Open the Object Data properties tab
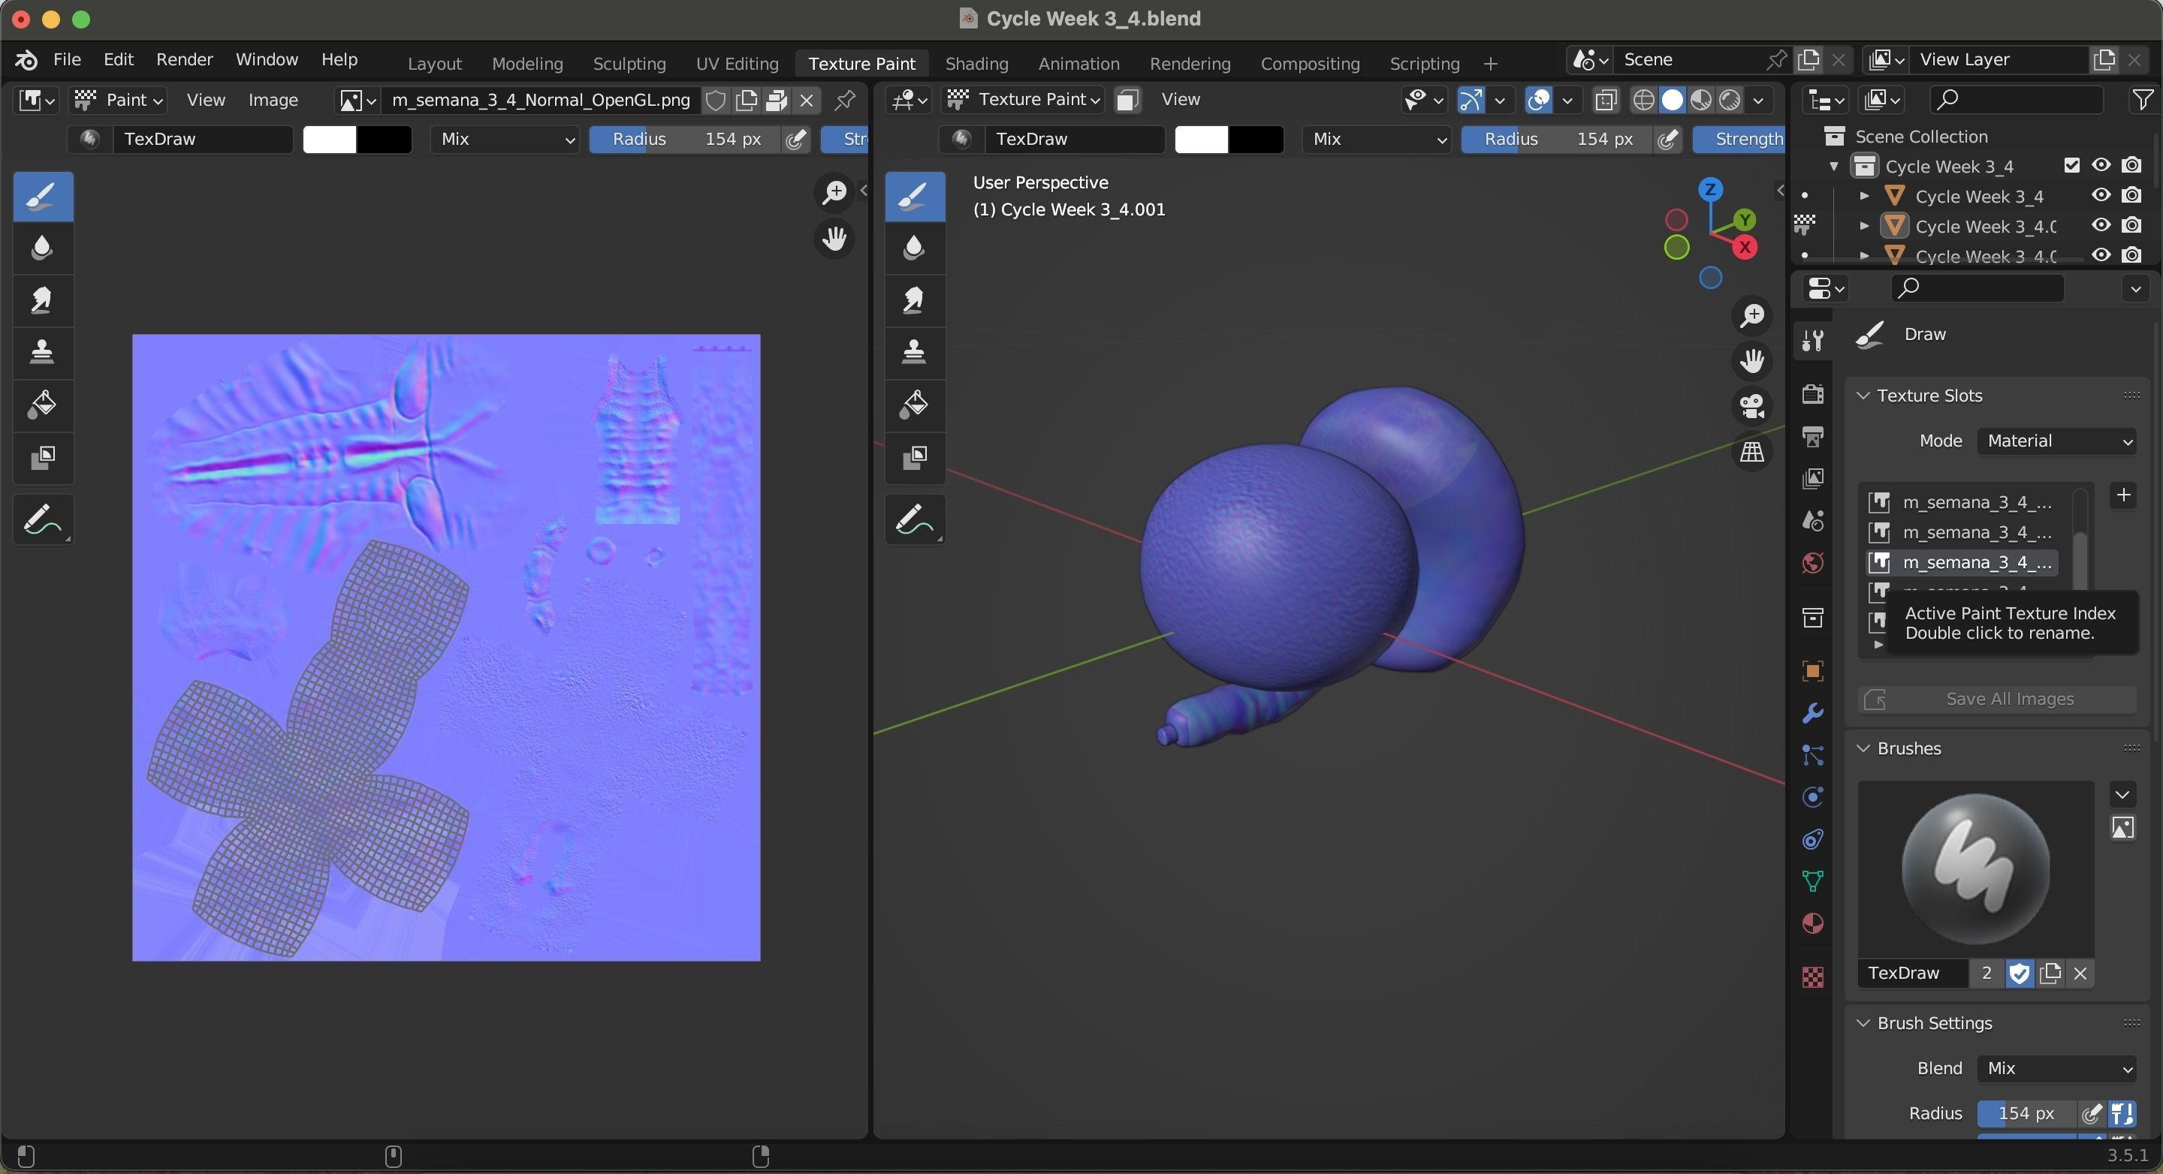Screen dimensions: 2163x1174 pos(1812,881)
